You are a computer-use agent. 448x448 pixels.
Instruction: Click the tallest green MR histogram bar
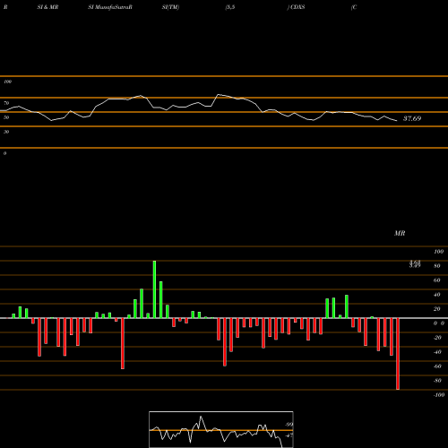[x=154, y=289]
